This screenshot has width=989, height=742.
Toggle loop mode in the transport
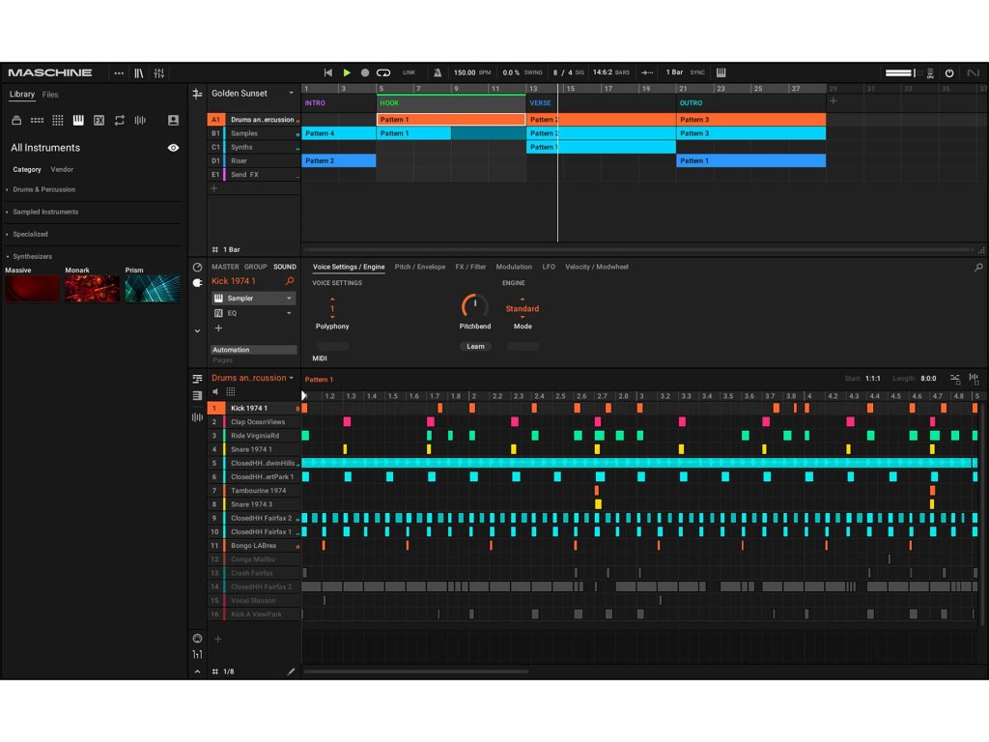pos(383,72)
